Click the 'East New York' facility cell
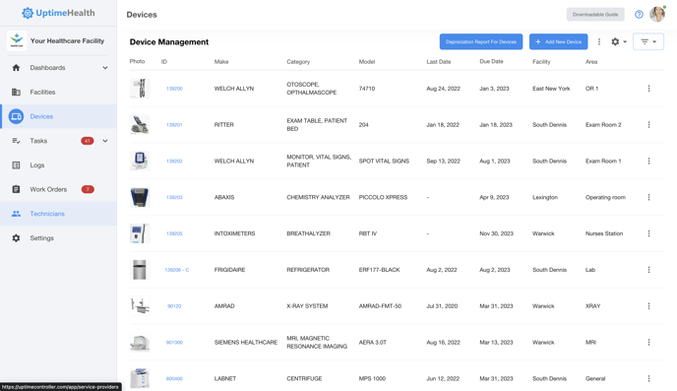 [551, 89]
